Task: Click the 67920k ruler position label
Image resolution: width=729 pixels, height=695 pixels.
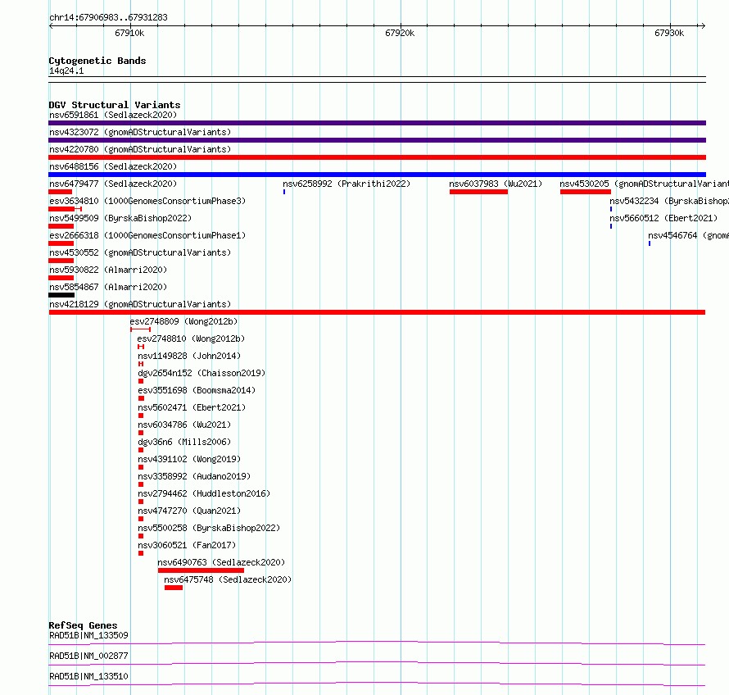Action: point(400,33)
